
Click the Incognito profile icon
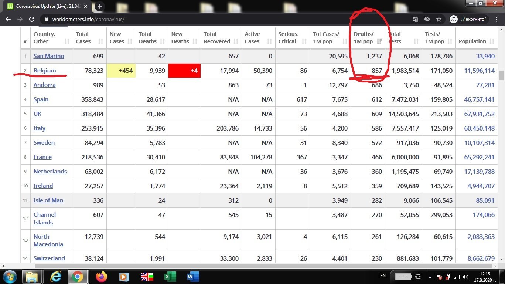click(x=454, y=19)
